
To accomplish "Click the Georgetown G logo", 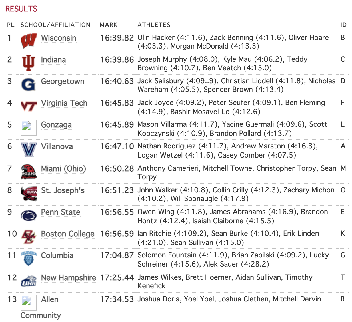I will 29,84.
